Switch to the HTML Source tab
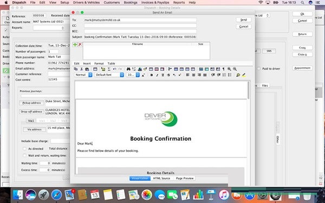325x203 pixels. coord(161,178)
